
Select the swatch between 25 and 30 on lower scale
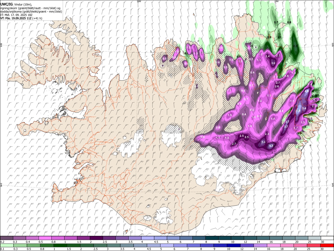coord(314,245)
